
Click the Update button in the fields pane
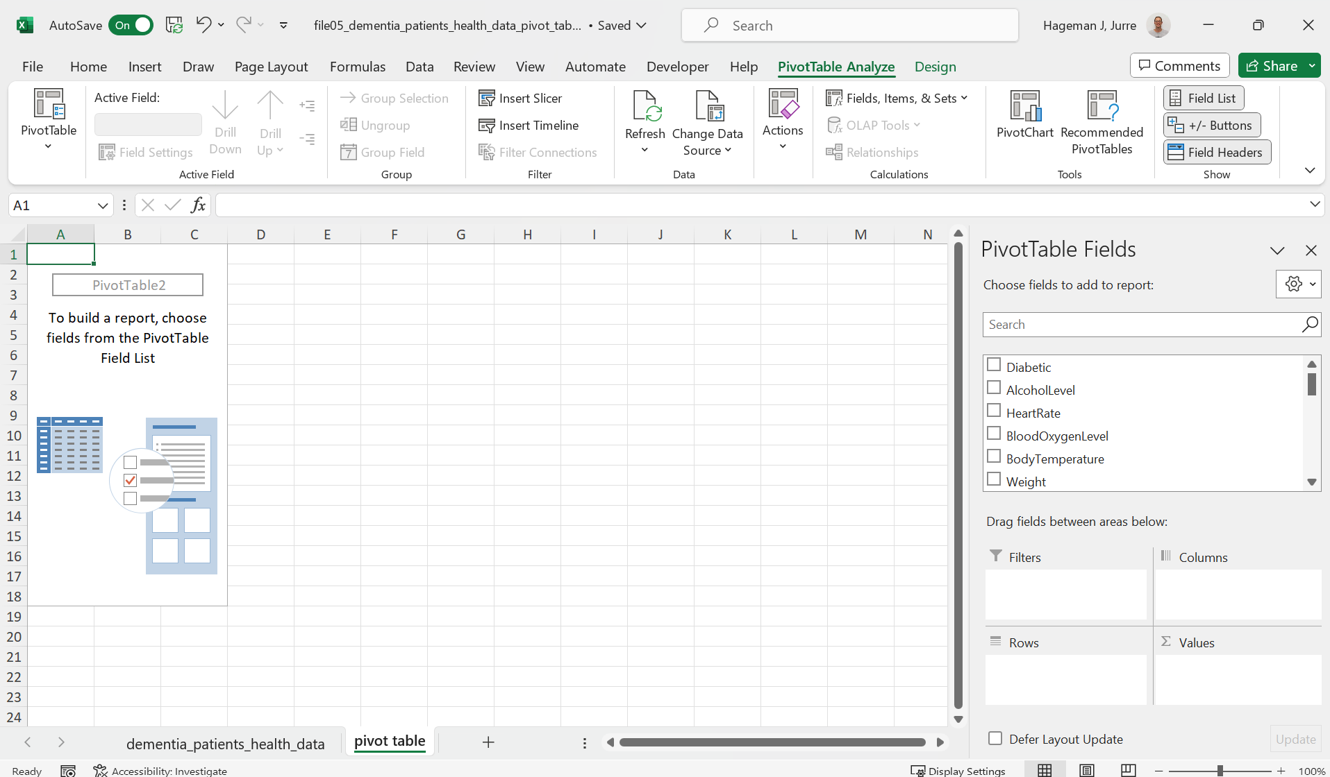[x=1295, y=739]
